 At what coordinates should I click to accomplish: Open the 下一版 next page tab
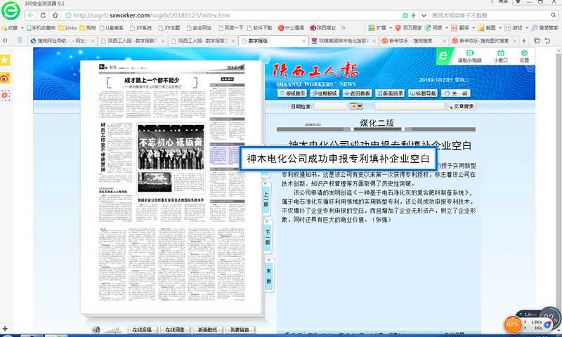pyautogui.click(x=268, y=237)
